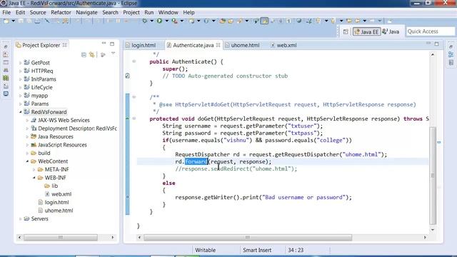Open the dropdown arrow next to New
The image size is (457, 257).
coord(13,21)
